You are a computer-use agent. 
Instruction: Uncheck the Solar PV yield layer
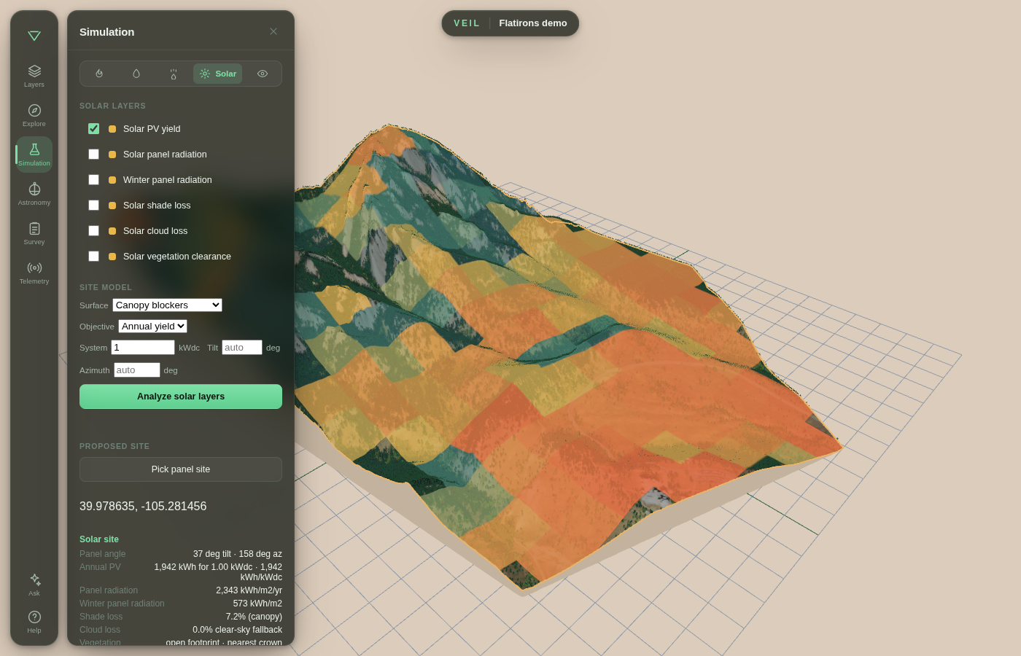pos(94,128)
